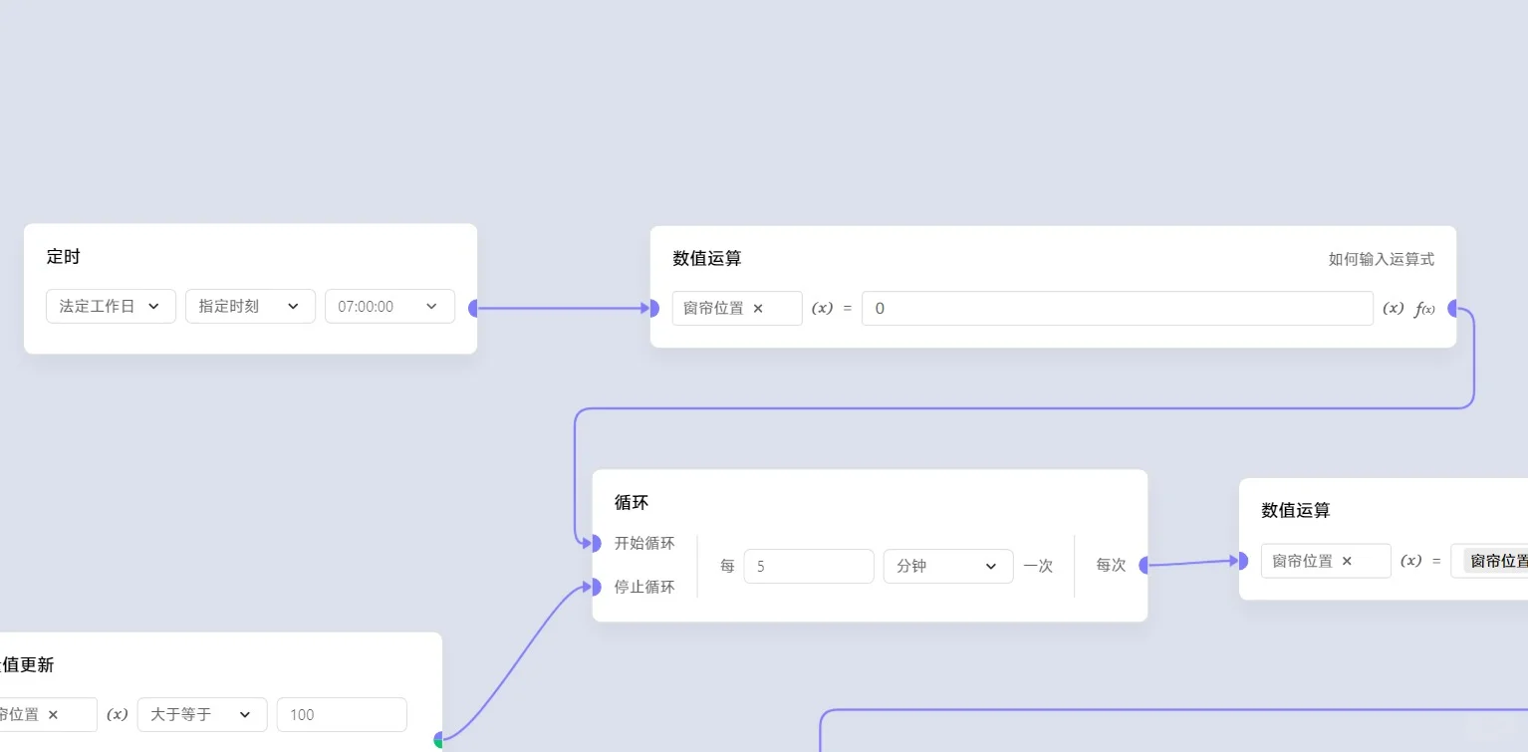The image size is (1528, 752).
Task: Open the 指定时刻 dropdown
Action: 250,306
